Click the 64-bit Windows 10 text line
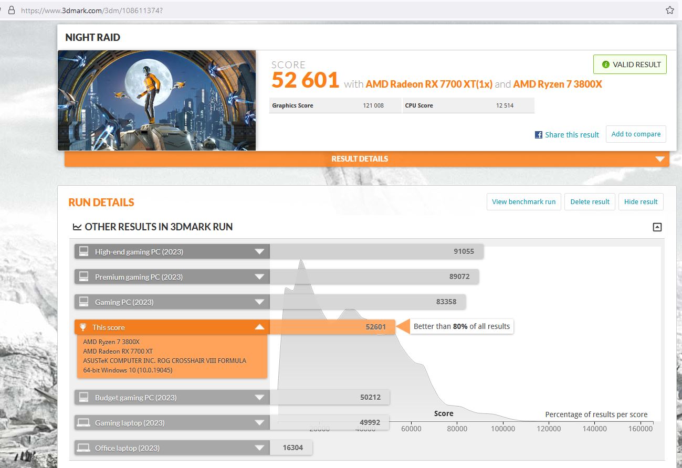Image resolution: width=682 pixels, height=468 pixels. [x=128, y=370]
